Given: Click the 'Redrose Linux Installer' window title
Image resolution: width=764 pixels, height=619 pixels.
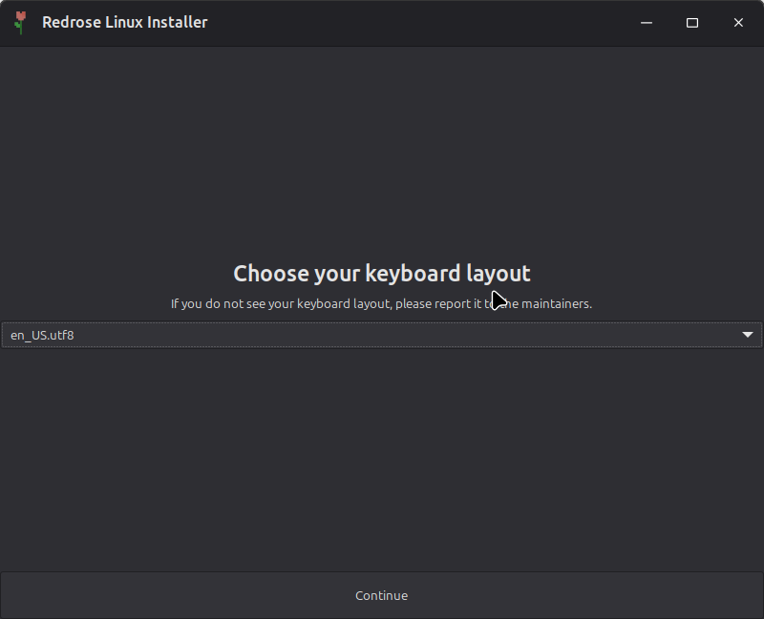Looking at the screenshot, I should pos(124,22).
